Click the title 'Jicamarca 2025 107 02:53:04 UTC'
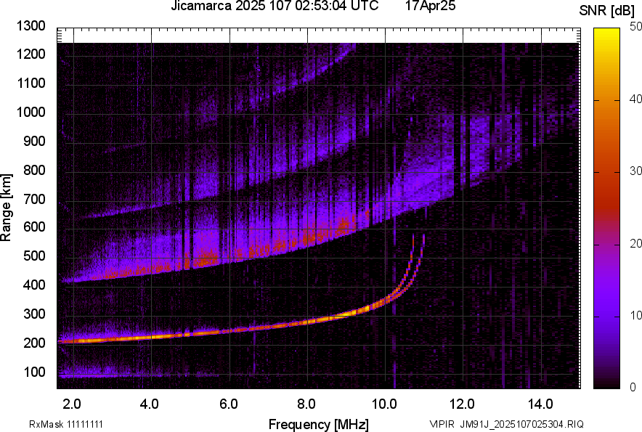Screen dimensions: 642x432 (x=275, y=6)
